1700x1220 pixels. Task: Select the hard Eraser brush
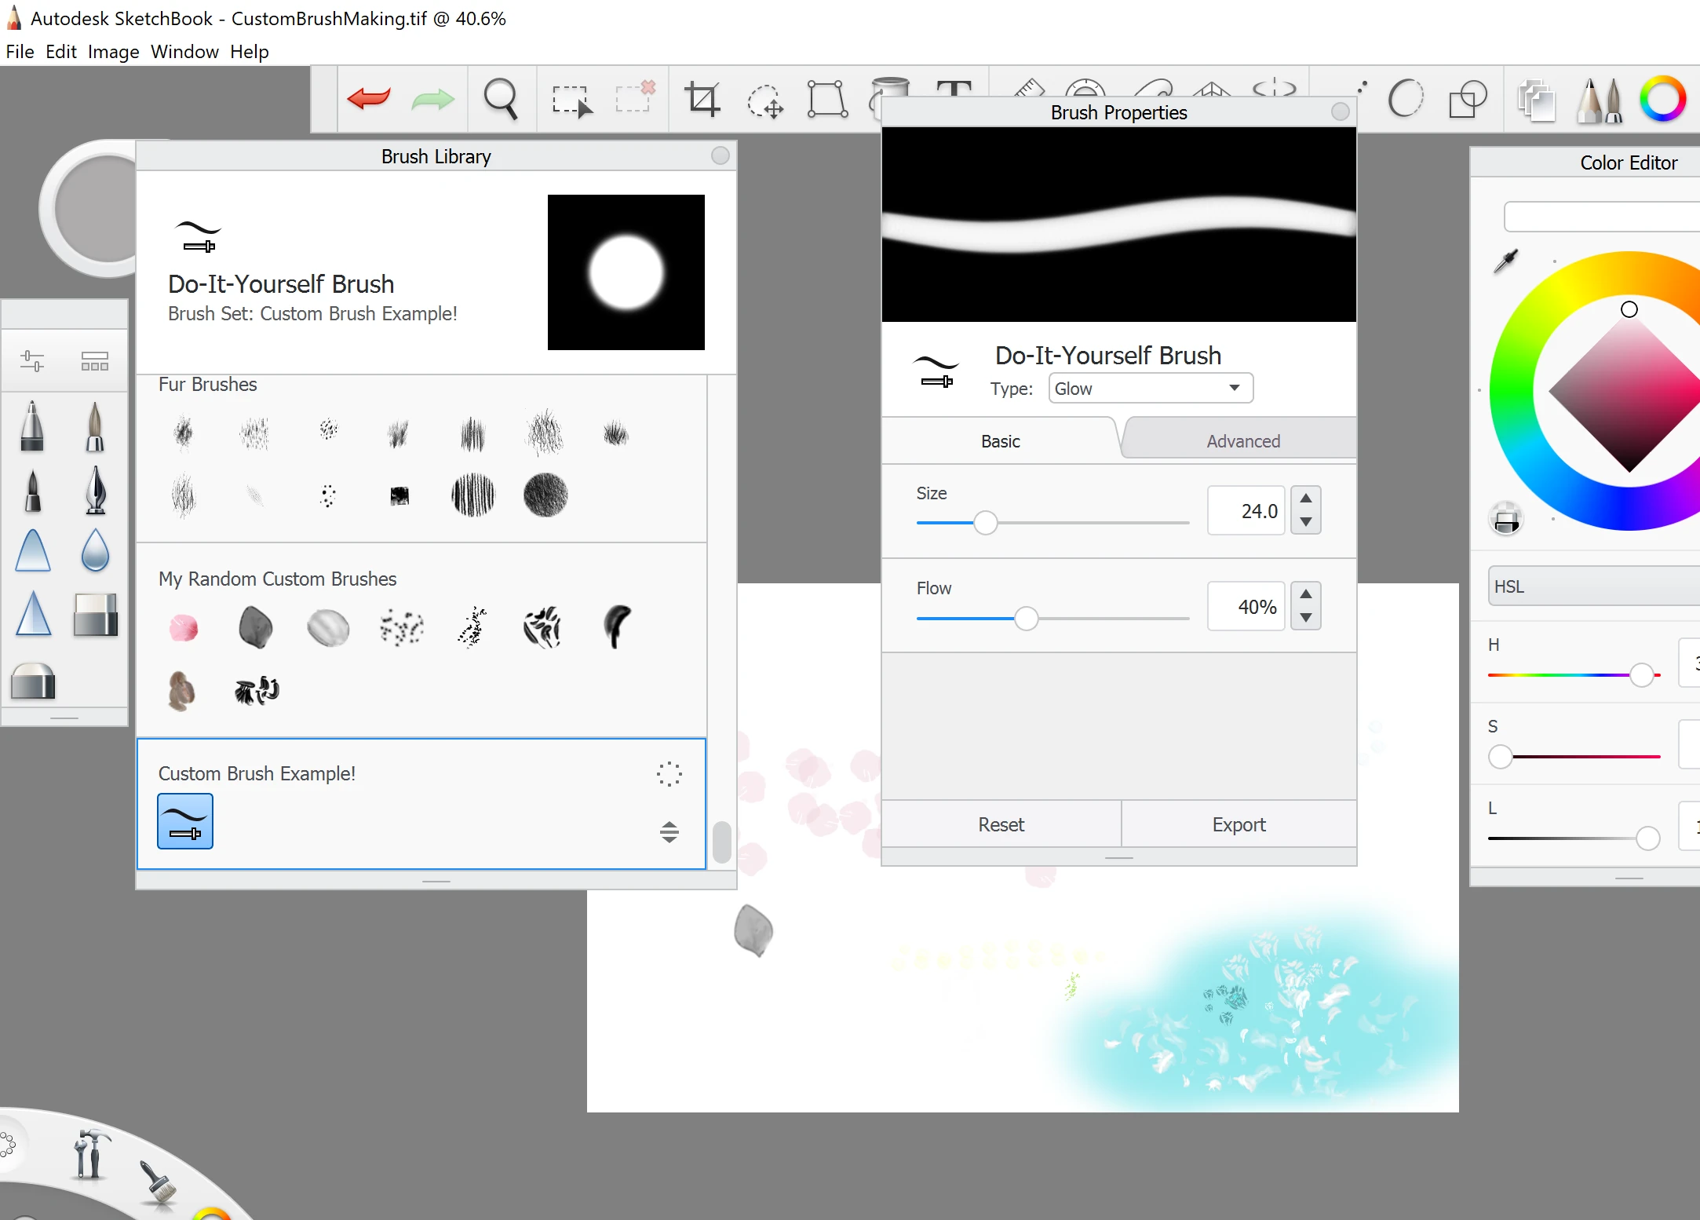pos(95,614)
